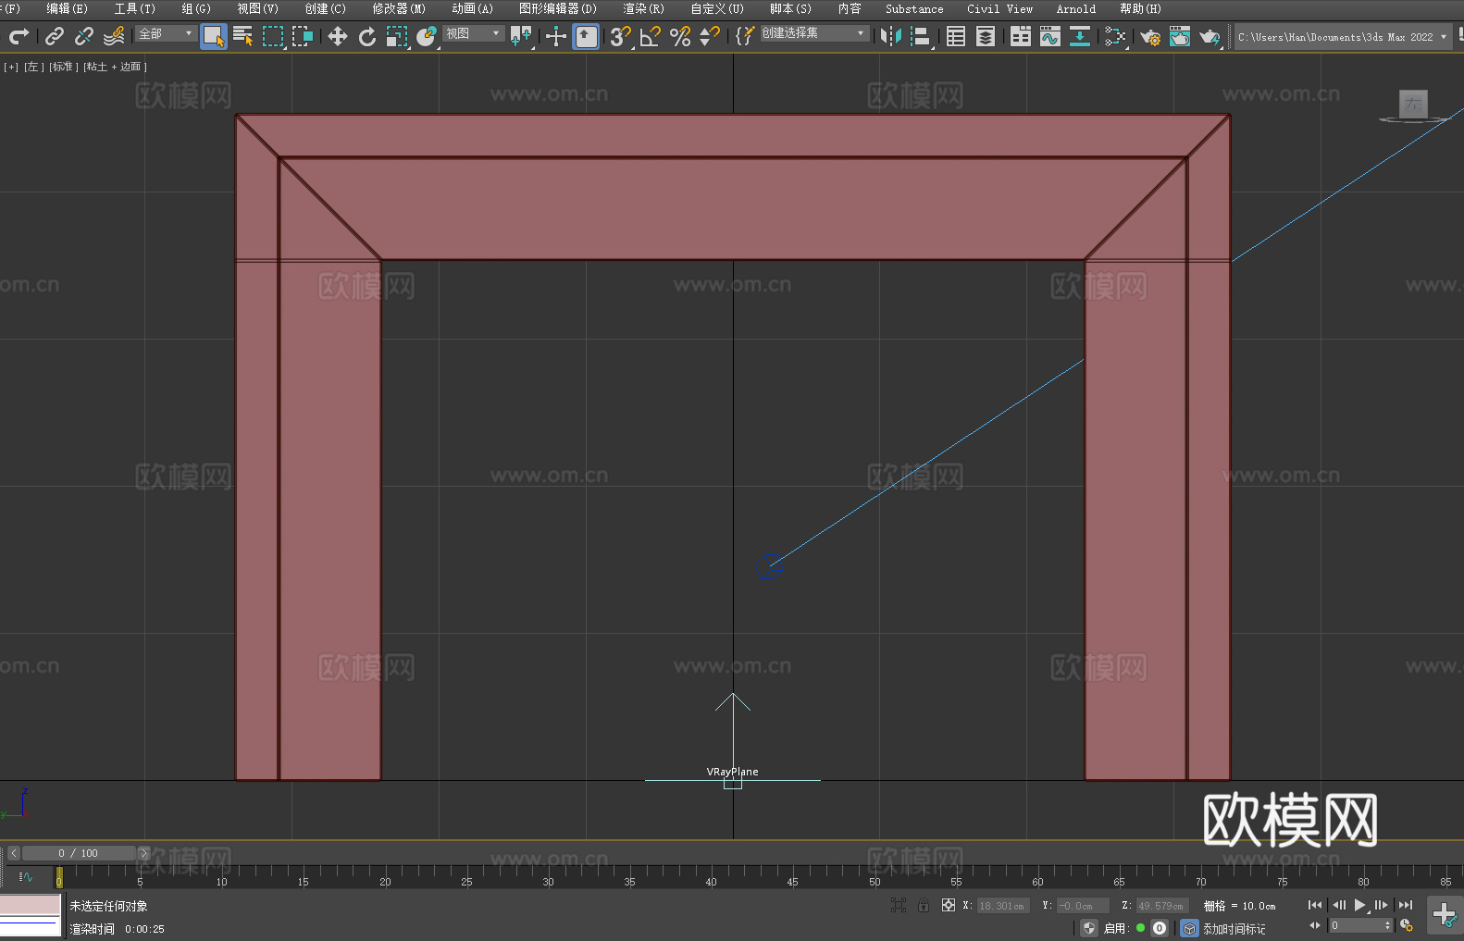Open Render Setup teapot-gear icon

1150,36
